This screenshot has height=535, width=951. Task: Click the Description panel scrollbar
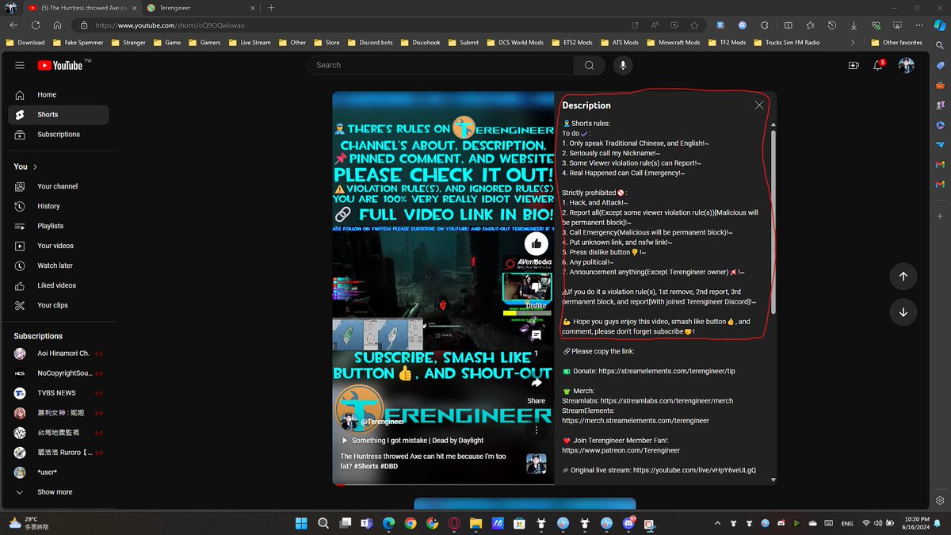(773, 222)
